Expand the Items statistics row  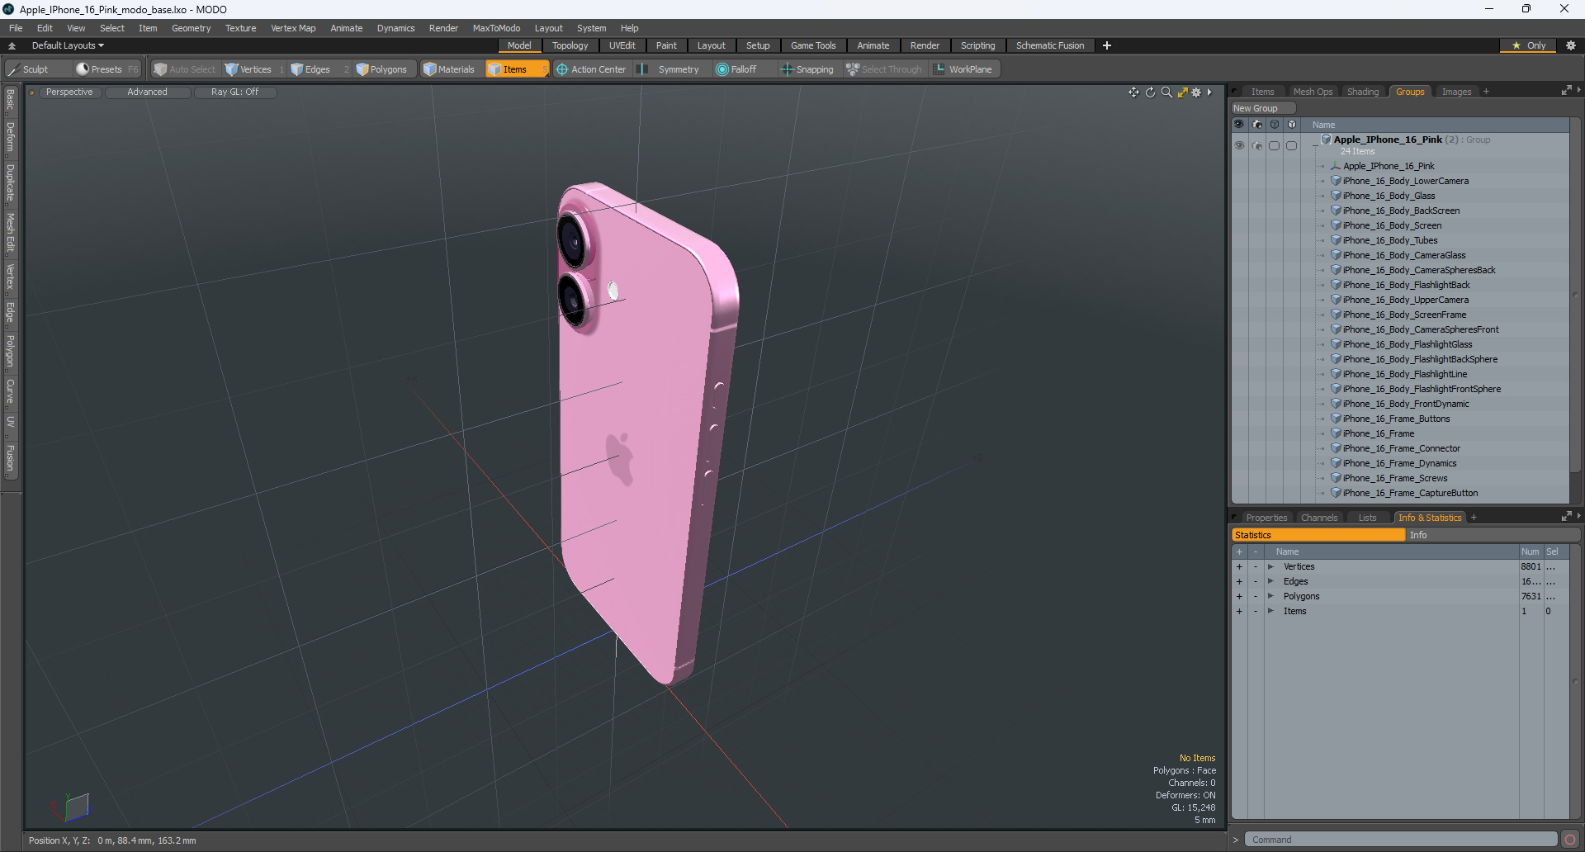[1270, 611]
